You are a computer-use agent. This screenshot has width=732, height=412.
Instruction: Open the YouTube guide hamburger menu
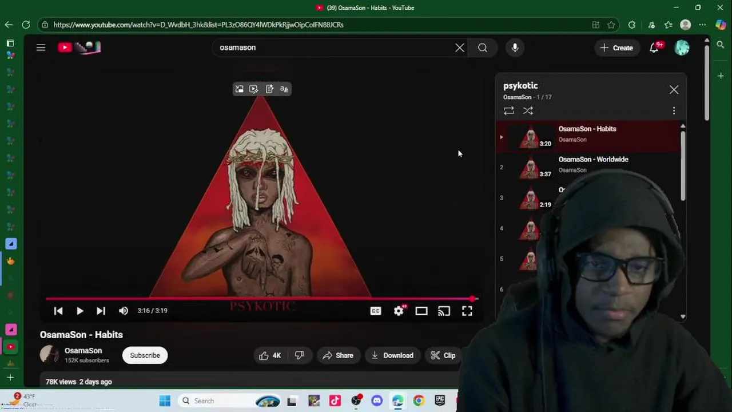point(41,48)
